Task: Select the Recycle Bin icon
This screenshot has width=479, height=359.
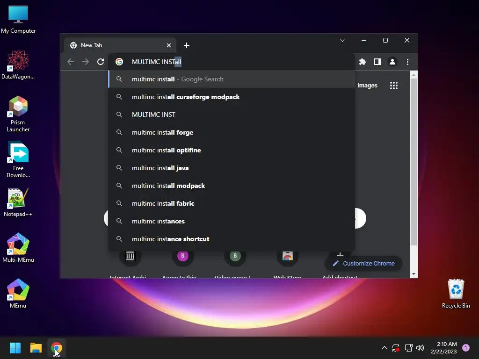Action: [x=456, y=294]
